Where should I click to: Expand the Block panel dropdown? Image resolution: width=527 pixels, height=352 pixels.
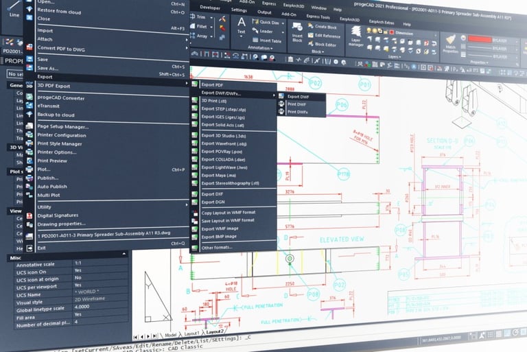318,51
